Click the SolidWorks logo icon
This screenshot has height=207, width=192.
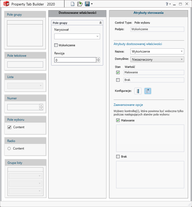[x=6, y=4]
